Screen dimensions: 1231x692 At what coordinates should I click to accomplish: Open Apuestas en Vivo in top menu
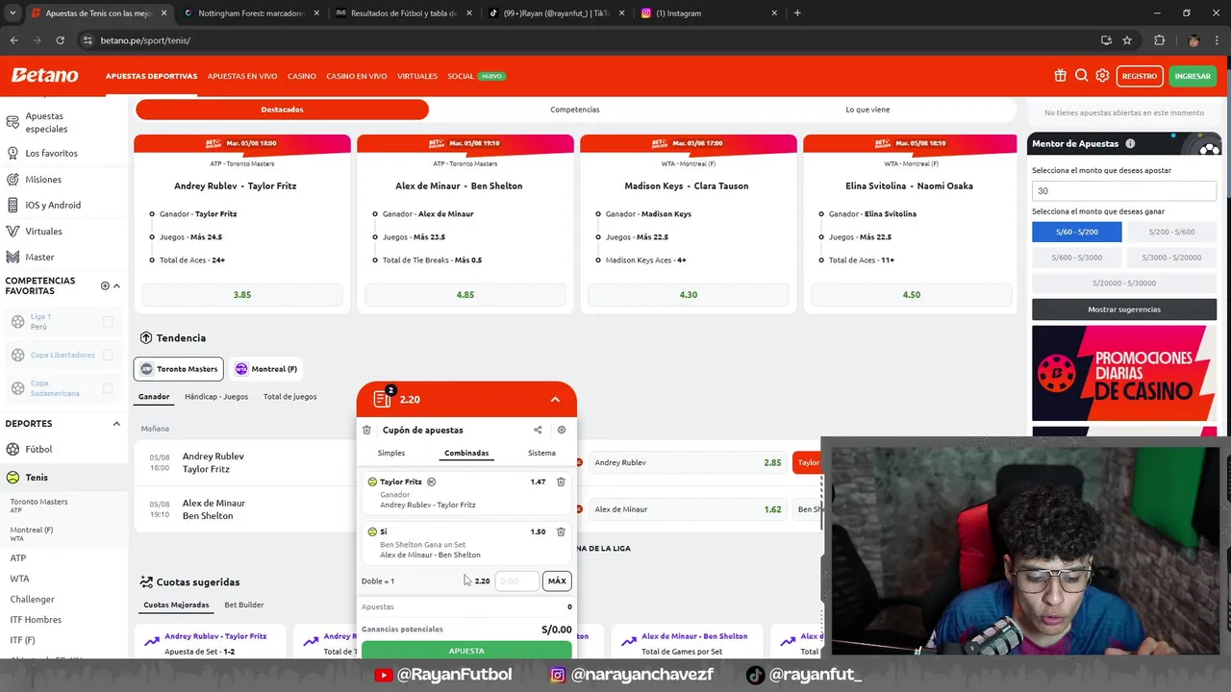click(242, 76)
